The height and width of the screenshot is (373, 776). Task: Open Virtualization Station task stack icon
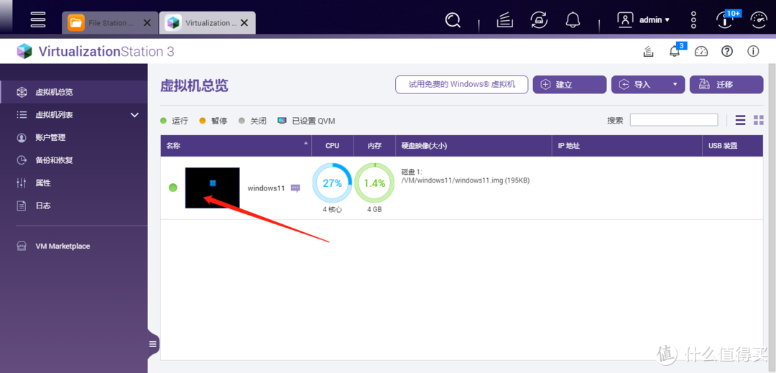click(x=648, y=51)
